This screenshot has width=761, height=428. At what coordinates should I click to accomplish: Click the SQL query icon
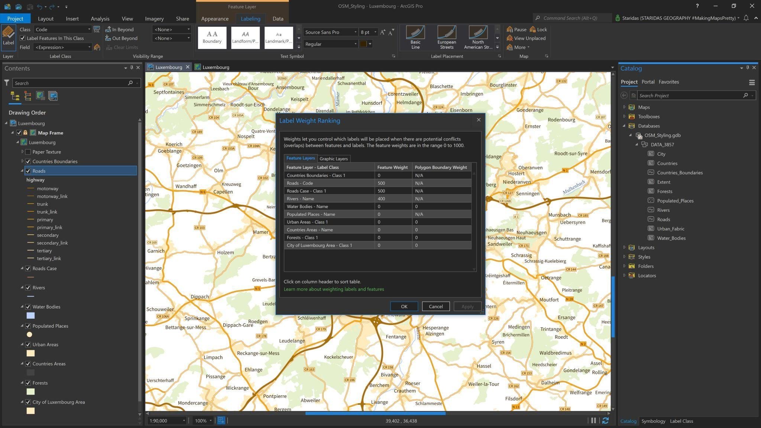point(97,29)
